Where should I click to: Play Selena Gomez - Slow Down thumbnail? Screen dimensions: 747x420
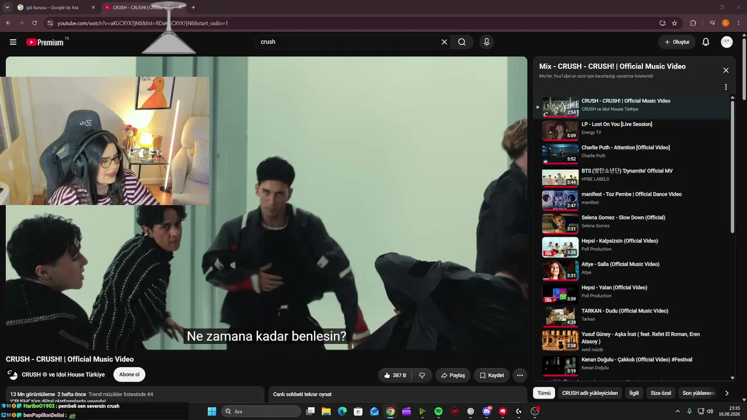[560, 223]
